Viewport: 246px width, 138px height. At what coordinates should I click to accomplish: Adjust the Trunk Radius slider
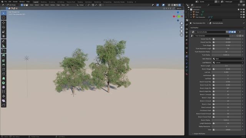[x=226, y=55]
